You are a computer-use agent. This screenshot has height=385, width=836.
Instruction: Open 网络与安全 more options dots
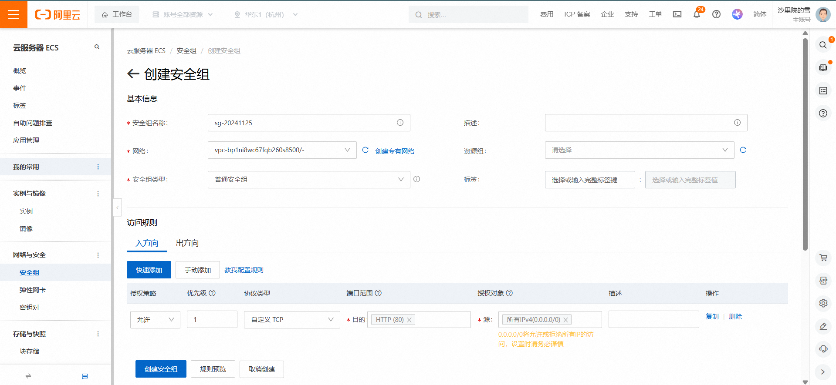(x=98, y=255)
